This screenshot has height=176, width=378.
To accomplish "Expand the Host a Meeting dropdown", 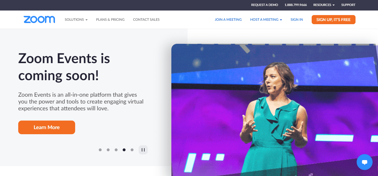I will point(266,20).
